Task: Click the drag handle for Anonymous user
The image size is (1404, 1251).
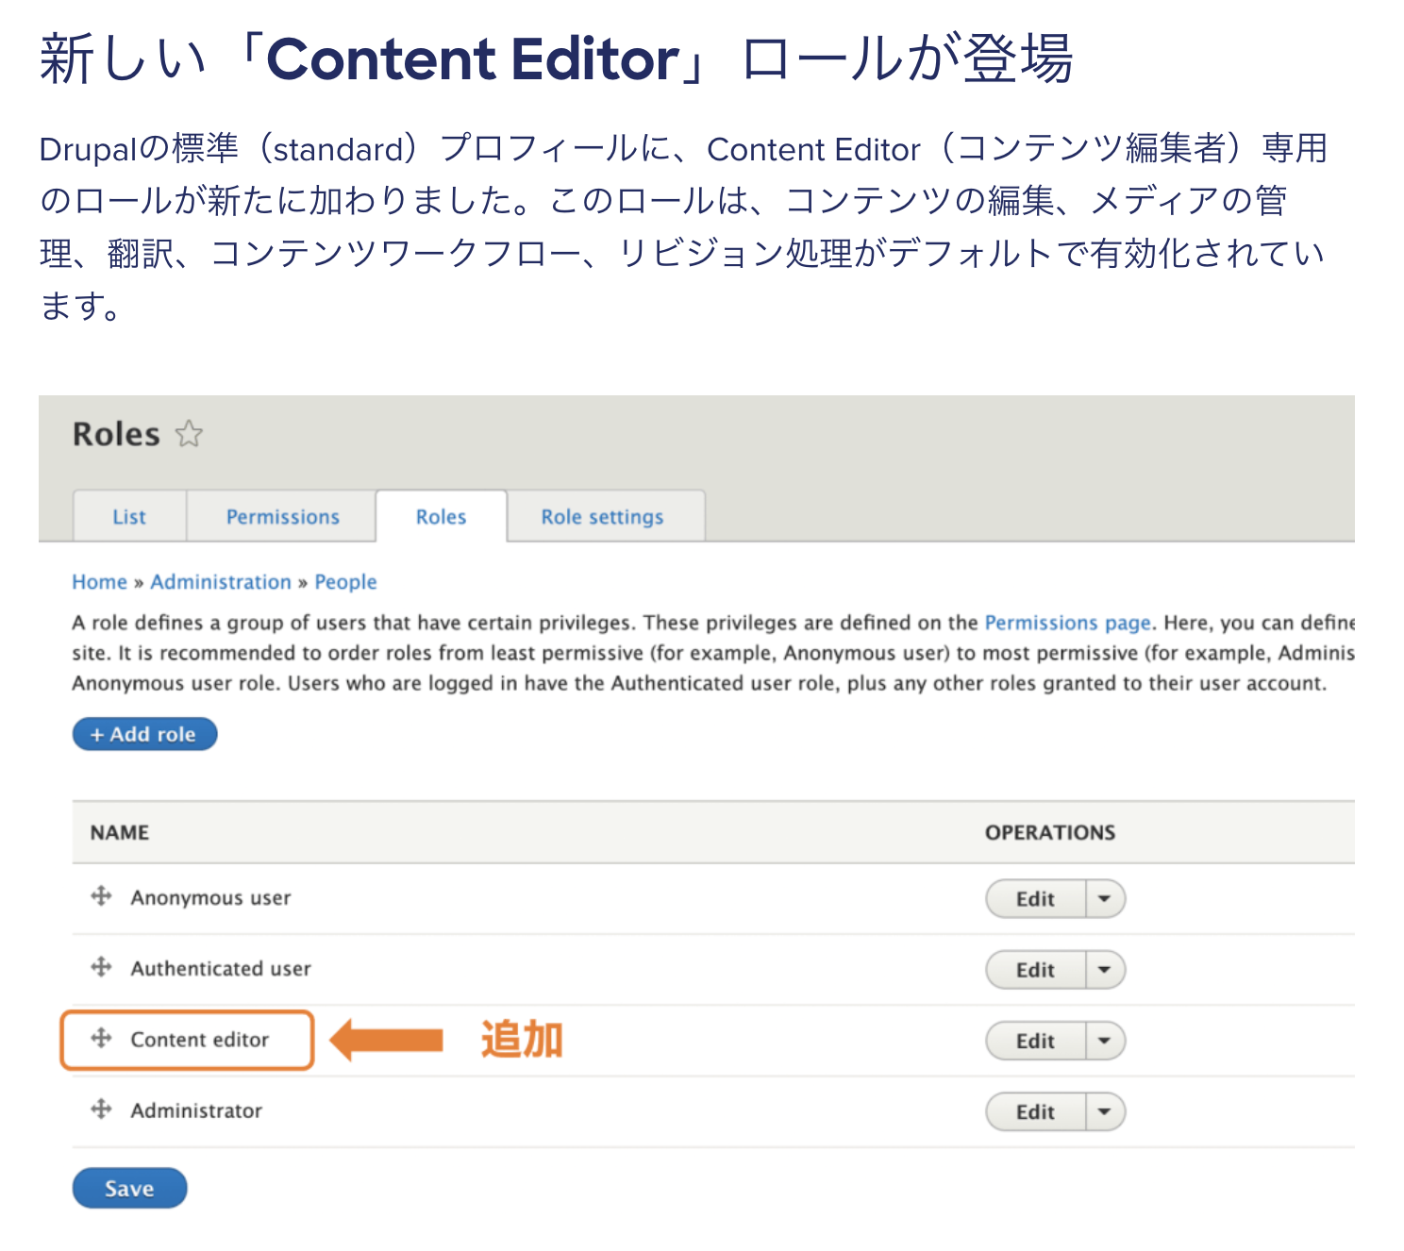Action: [x=101, y=896]
